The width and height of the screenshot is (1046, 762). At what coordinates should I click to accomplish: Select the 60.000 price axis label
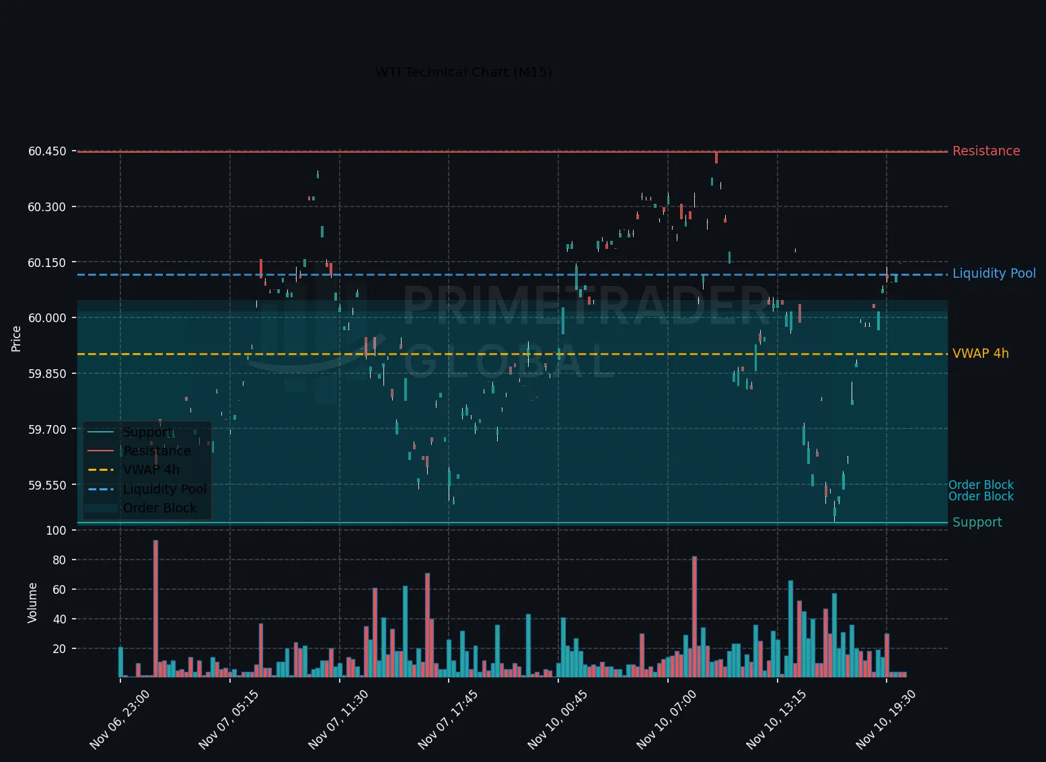47,318
